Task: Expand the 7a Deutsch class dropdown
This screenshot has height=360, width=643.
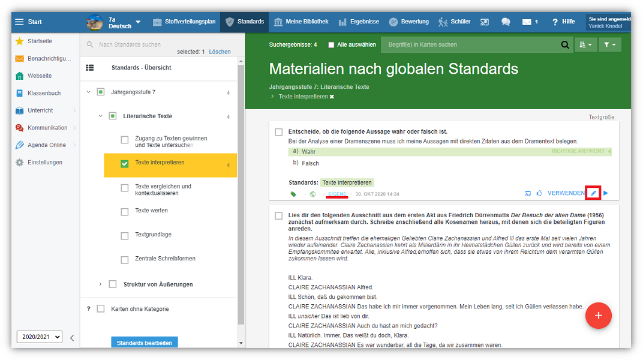Action: pos(138,22)
